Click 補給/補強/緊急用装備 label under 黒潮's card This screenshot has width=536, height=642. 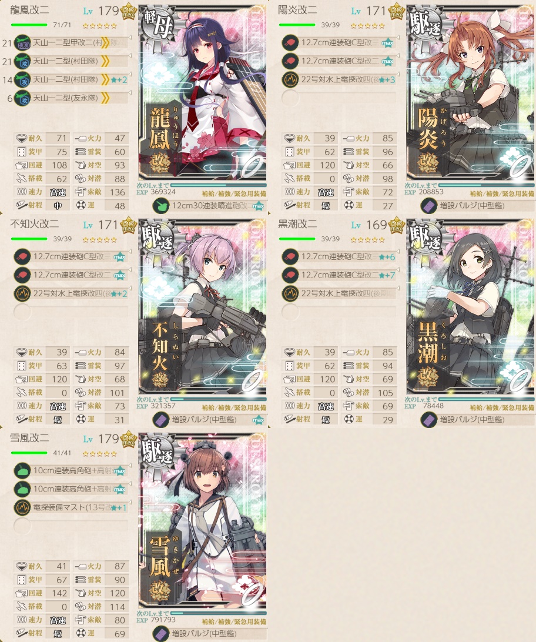click(x=502, y=408)
